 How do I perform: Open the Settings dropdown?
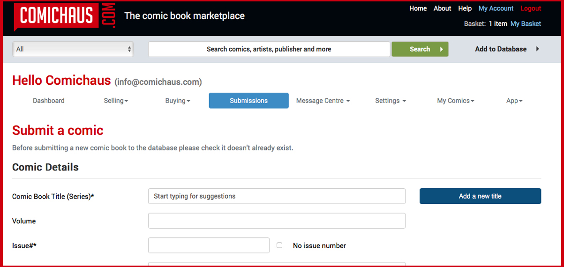tap(391, 101)
